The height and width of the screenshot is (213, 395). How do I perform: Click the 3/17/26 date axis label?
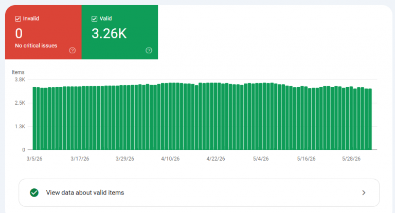(x=80, y=159)
